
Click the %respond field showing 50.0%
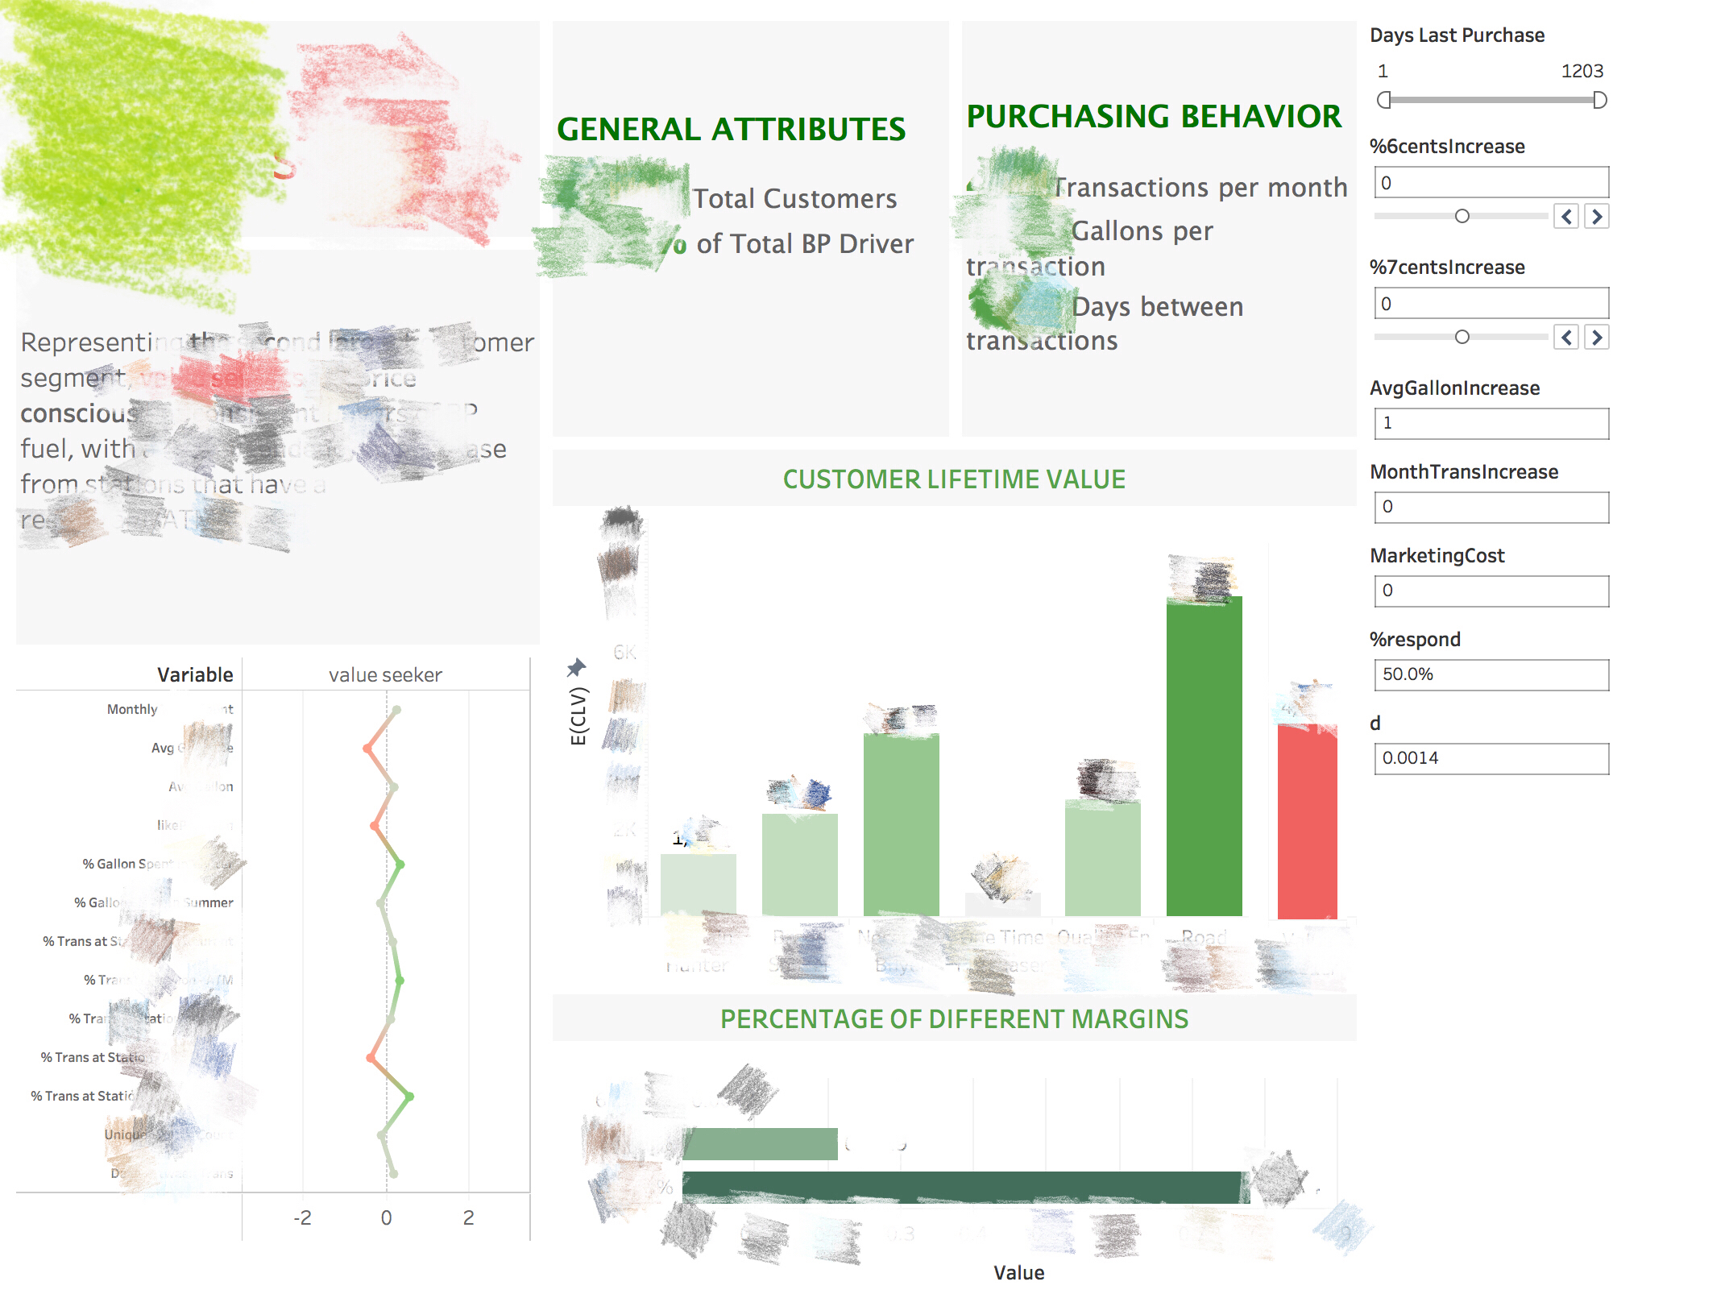pos(1491,674)
